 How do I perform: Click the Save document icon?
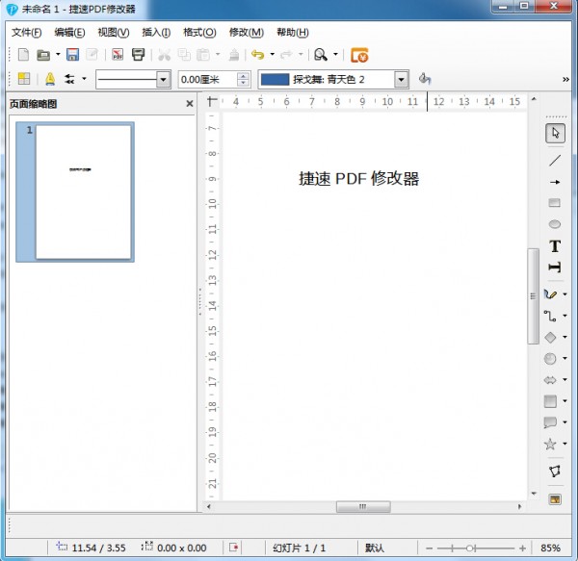72,55
